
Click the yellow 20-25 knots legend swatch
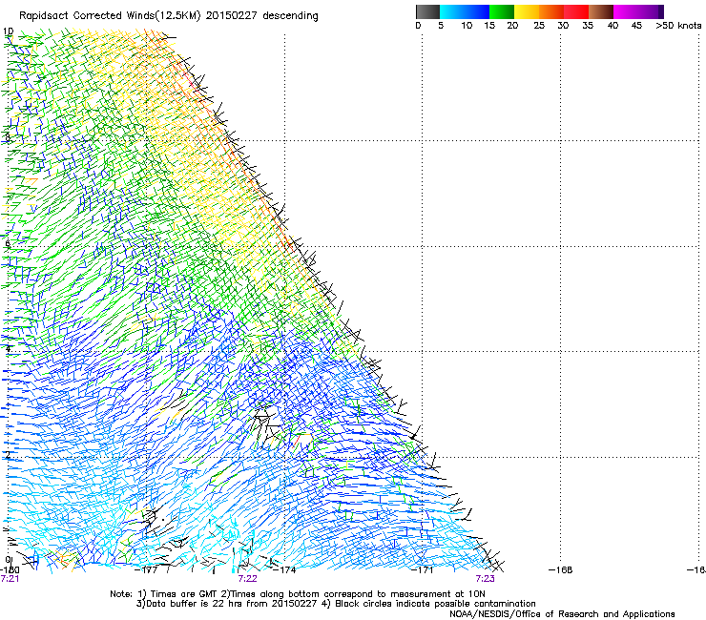[x=527, y=11]
